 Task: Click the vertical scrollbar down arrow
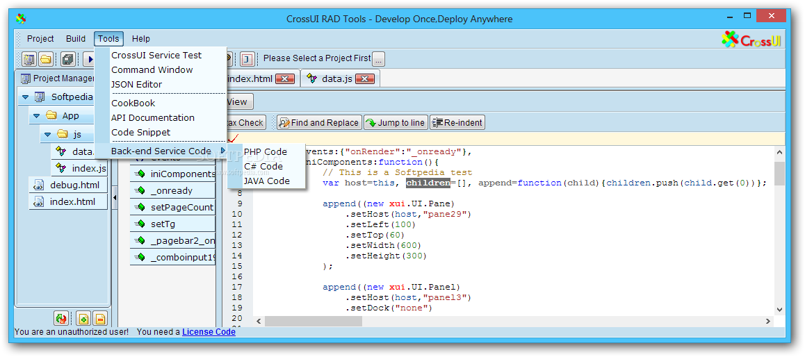[779, 309]
